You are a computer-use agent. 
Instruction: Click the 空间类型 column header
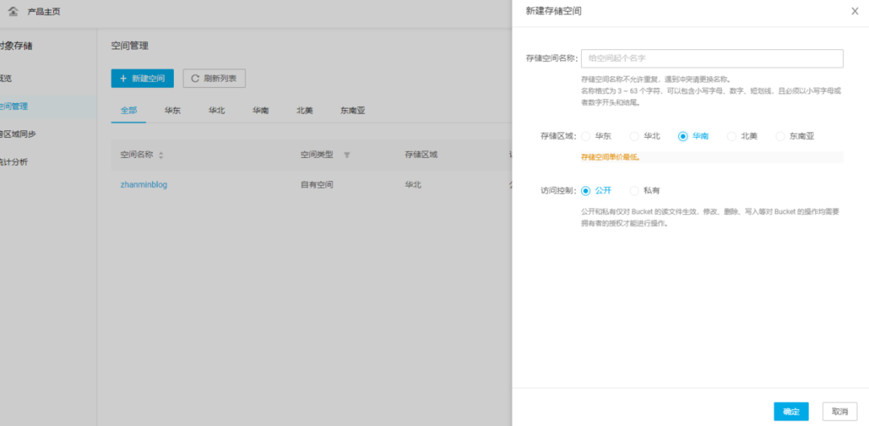[317, 155]
